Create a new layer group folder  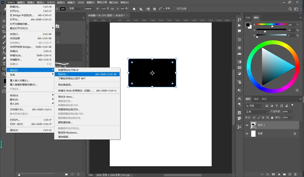click(x=284, y=174)
